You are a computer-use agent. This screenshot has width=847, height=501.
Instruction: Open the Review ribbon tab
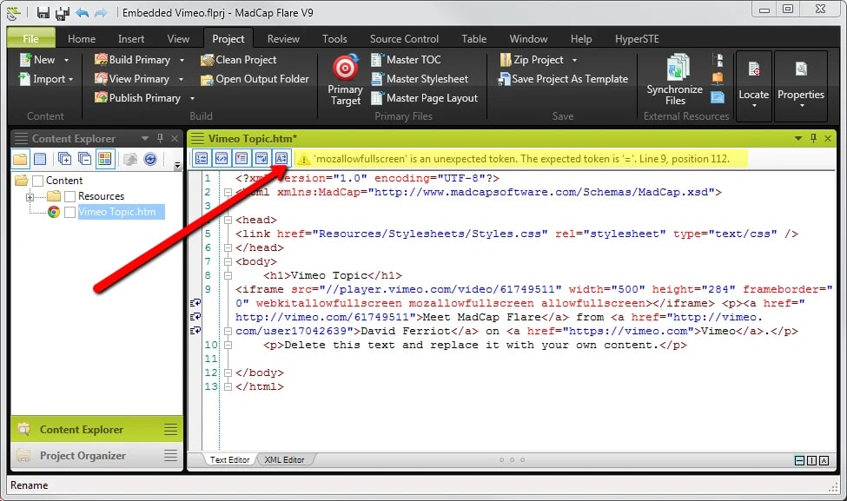[x=283, y=39]
